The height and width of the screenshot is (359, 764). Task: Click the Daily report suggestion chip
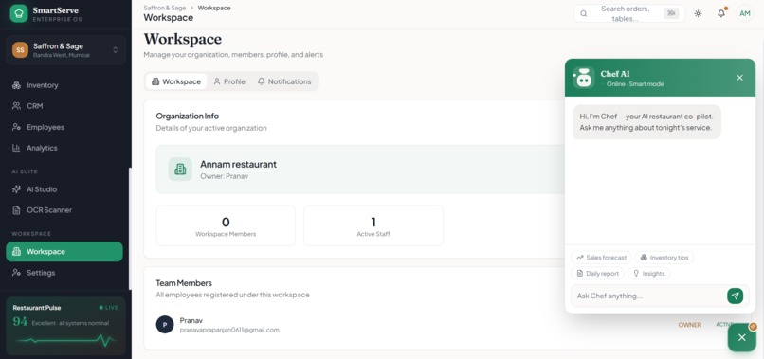597,273
